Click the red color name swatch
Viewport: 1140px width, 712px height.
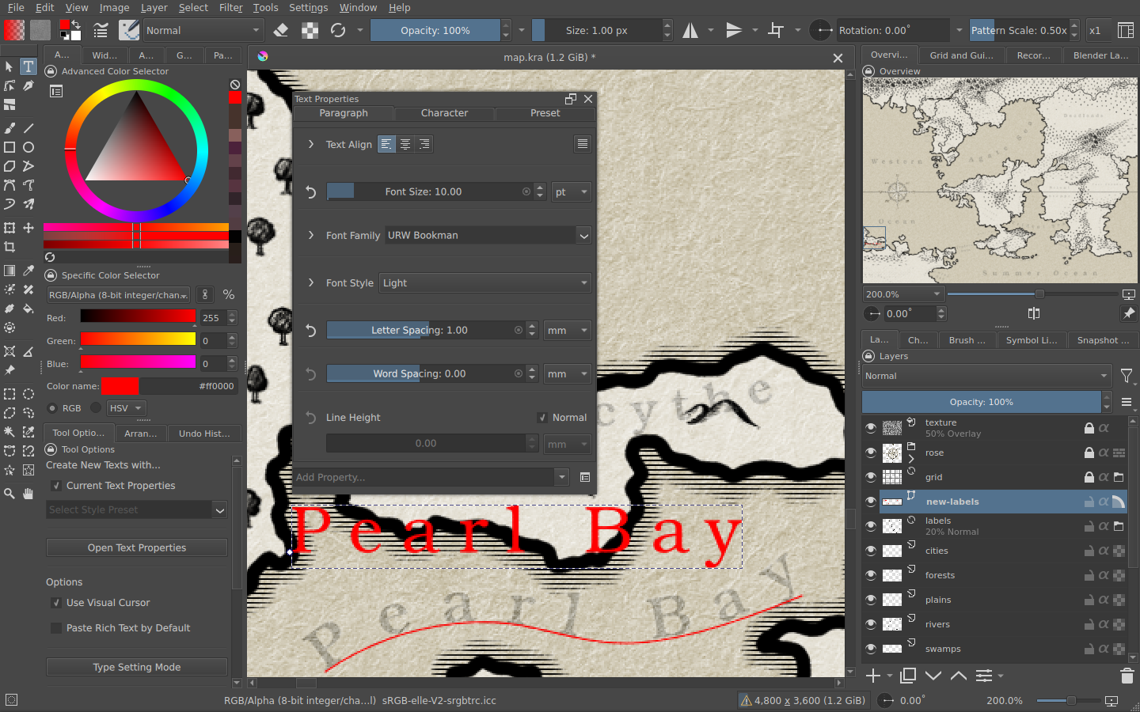(x=120, y=386)
